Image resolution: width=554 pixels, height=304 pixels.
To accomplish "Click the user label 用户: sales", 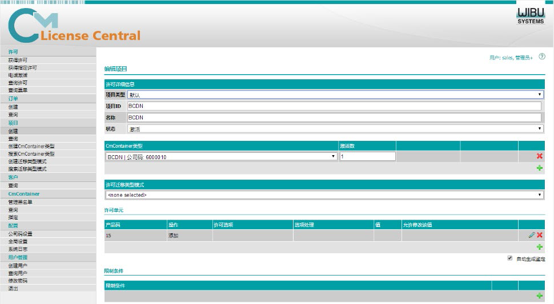I will click(501, 58).
